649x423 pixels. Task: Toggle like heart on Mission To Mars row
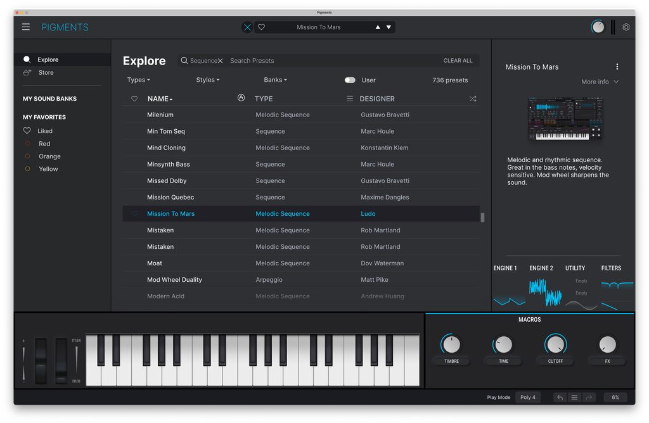134,214
